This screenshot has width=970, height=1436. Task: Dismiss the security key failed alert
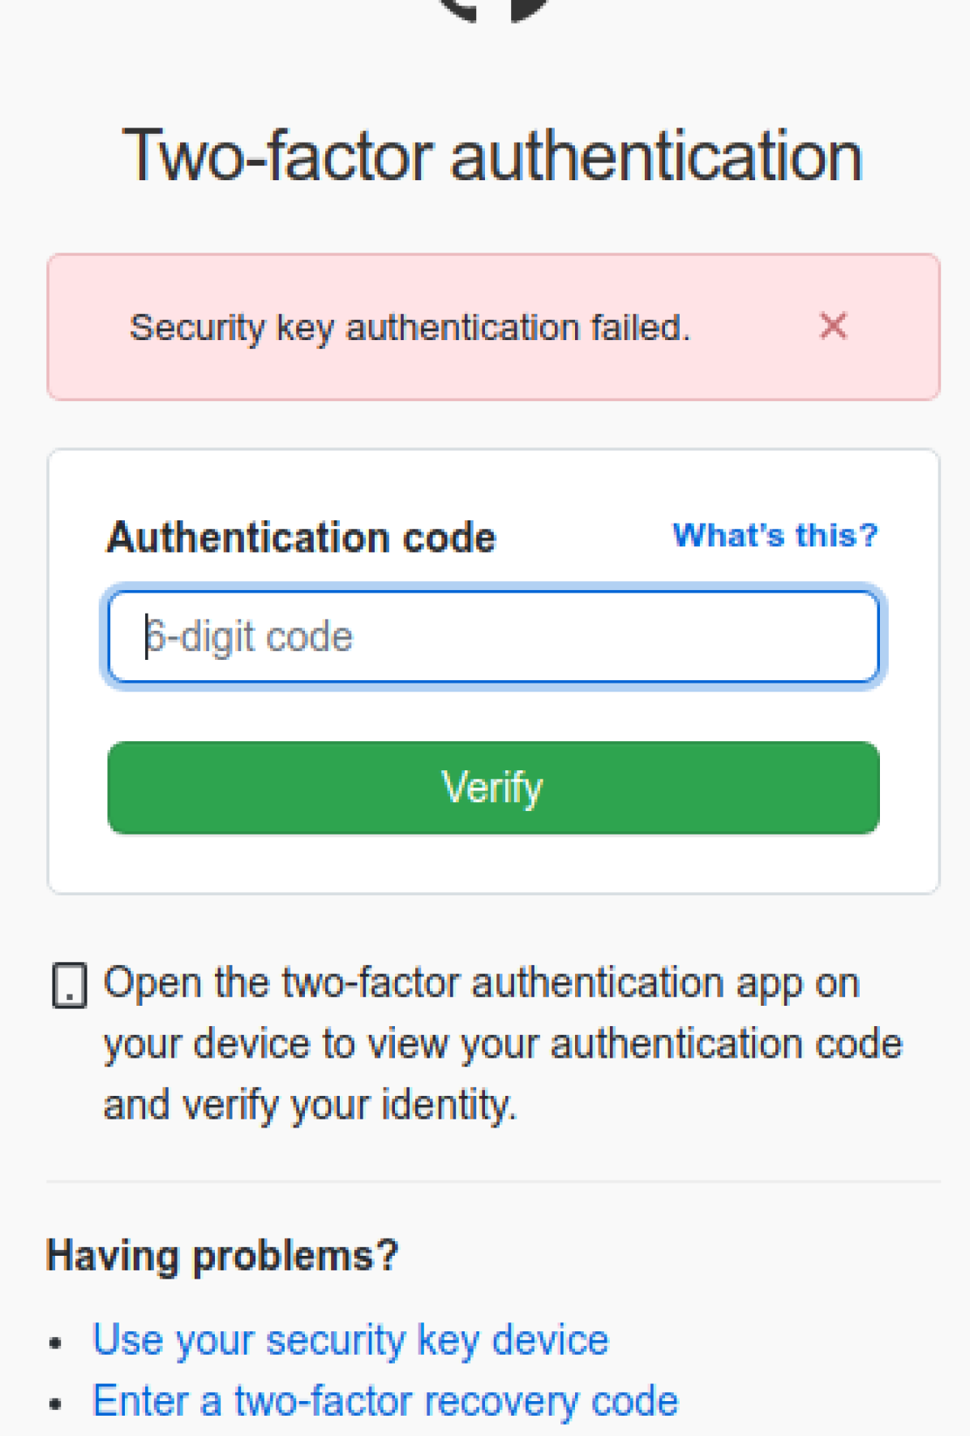coord(833,326)
